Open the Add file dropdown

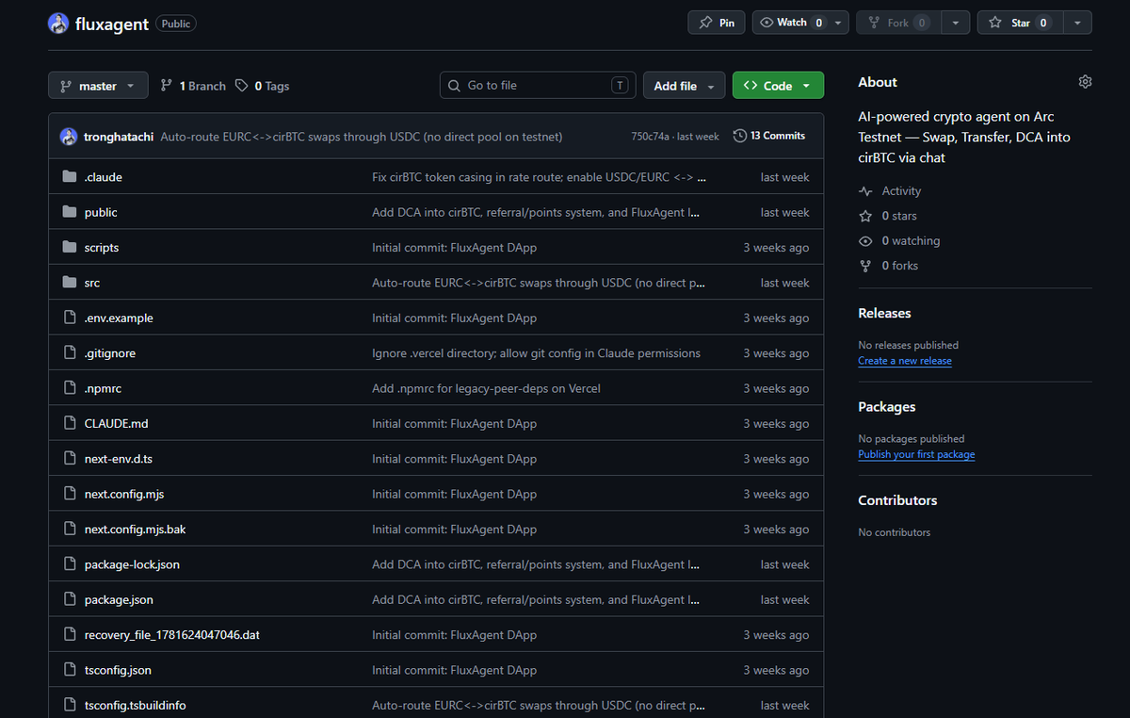click(x=685, y=86)
